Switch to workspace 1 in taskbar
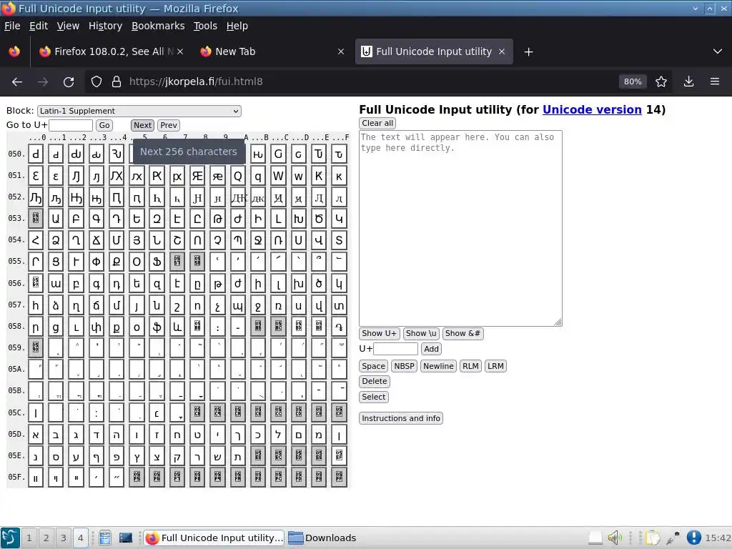Viewport: 732px width, 549px height. (x=29, y=538)
